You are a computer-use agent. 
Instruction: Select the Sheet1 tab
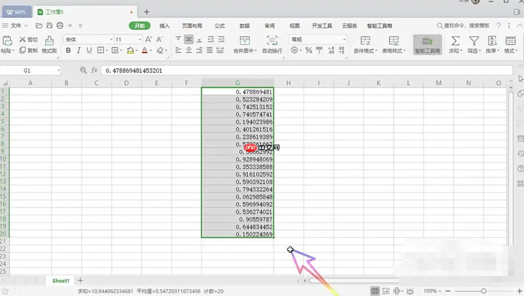pyautogui.click(x=61, y=280)
